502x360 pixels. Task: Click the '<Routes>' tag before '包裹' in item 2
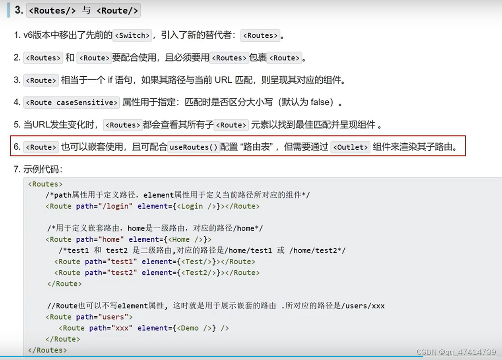[229, 58]
